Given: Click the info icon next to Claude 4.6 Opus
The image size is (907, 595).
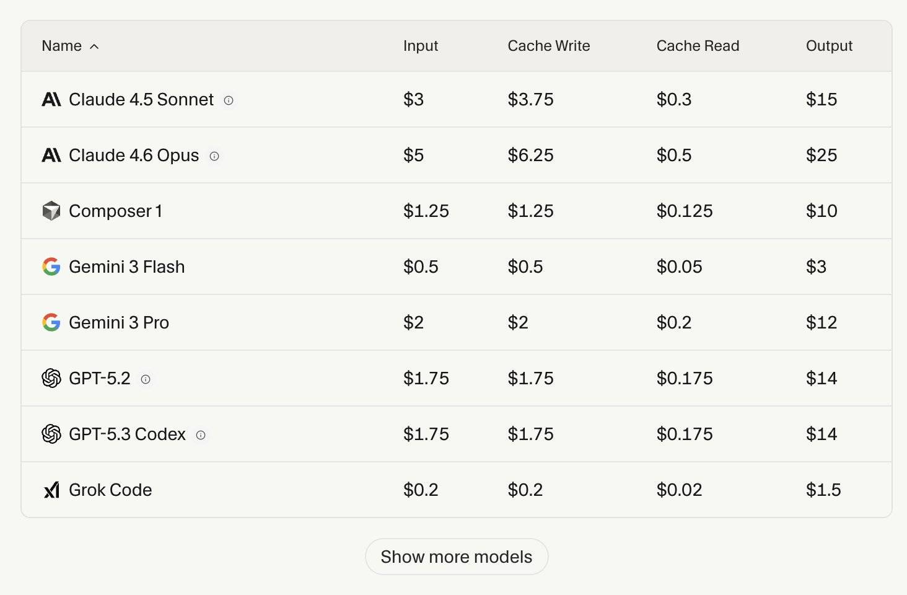Looking at the screenshot, I should point(214,156).
